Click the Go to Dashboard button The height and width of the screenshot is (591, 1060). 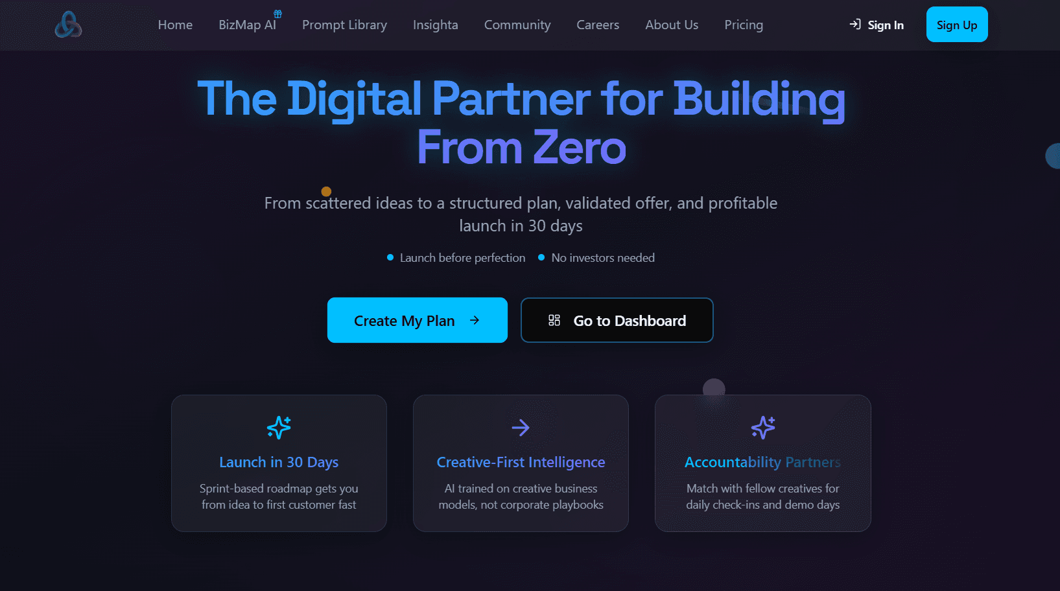click(x=617, y=320)
